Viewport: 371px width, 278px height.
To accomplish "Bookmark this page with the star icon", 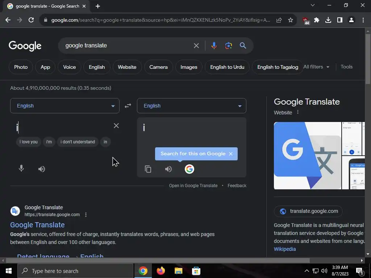I will [291, 20].
